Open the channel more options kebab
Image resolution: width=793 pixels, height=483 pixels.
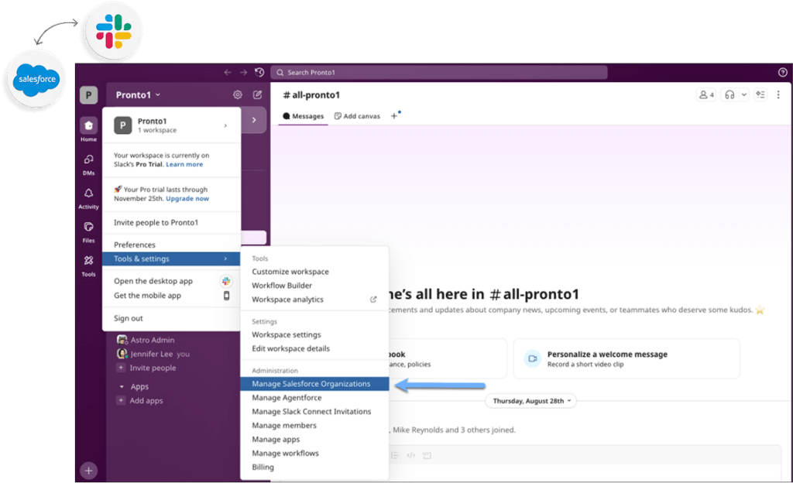point(778,94)
